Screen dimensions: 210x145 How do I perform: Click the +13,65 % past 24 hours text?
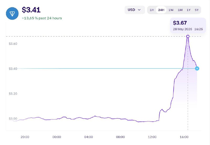pyautogui.click(x=42, y=18)
